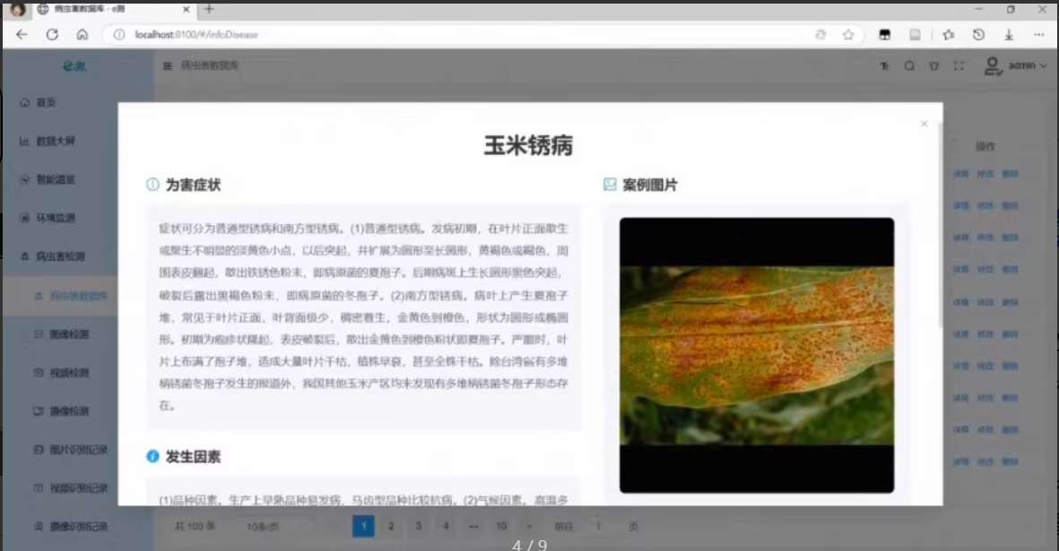Click the pagination ellipsis button
The image size is (1059, 551).
473,526
